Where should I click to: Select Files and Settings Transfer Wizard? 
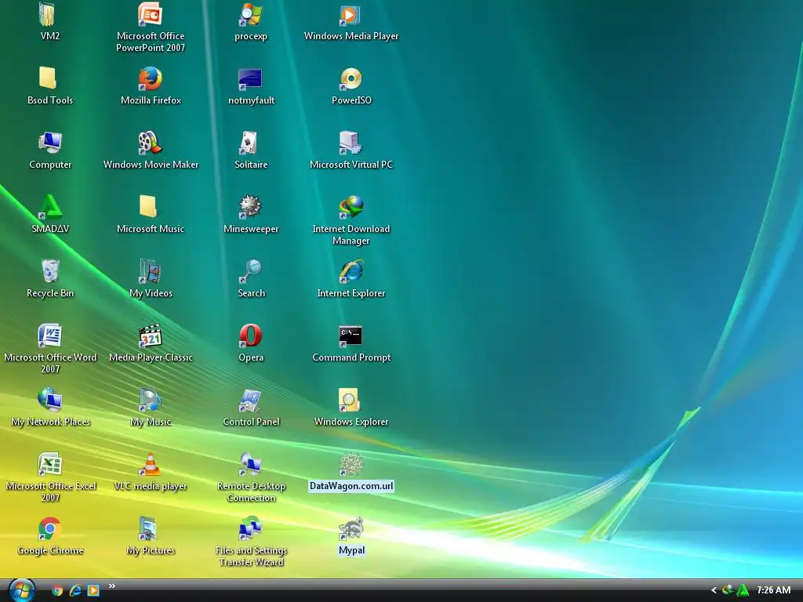(250, 528)
